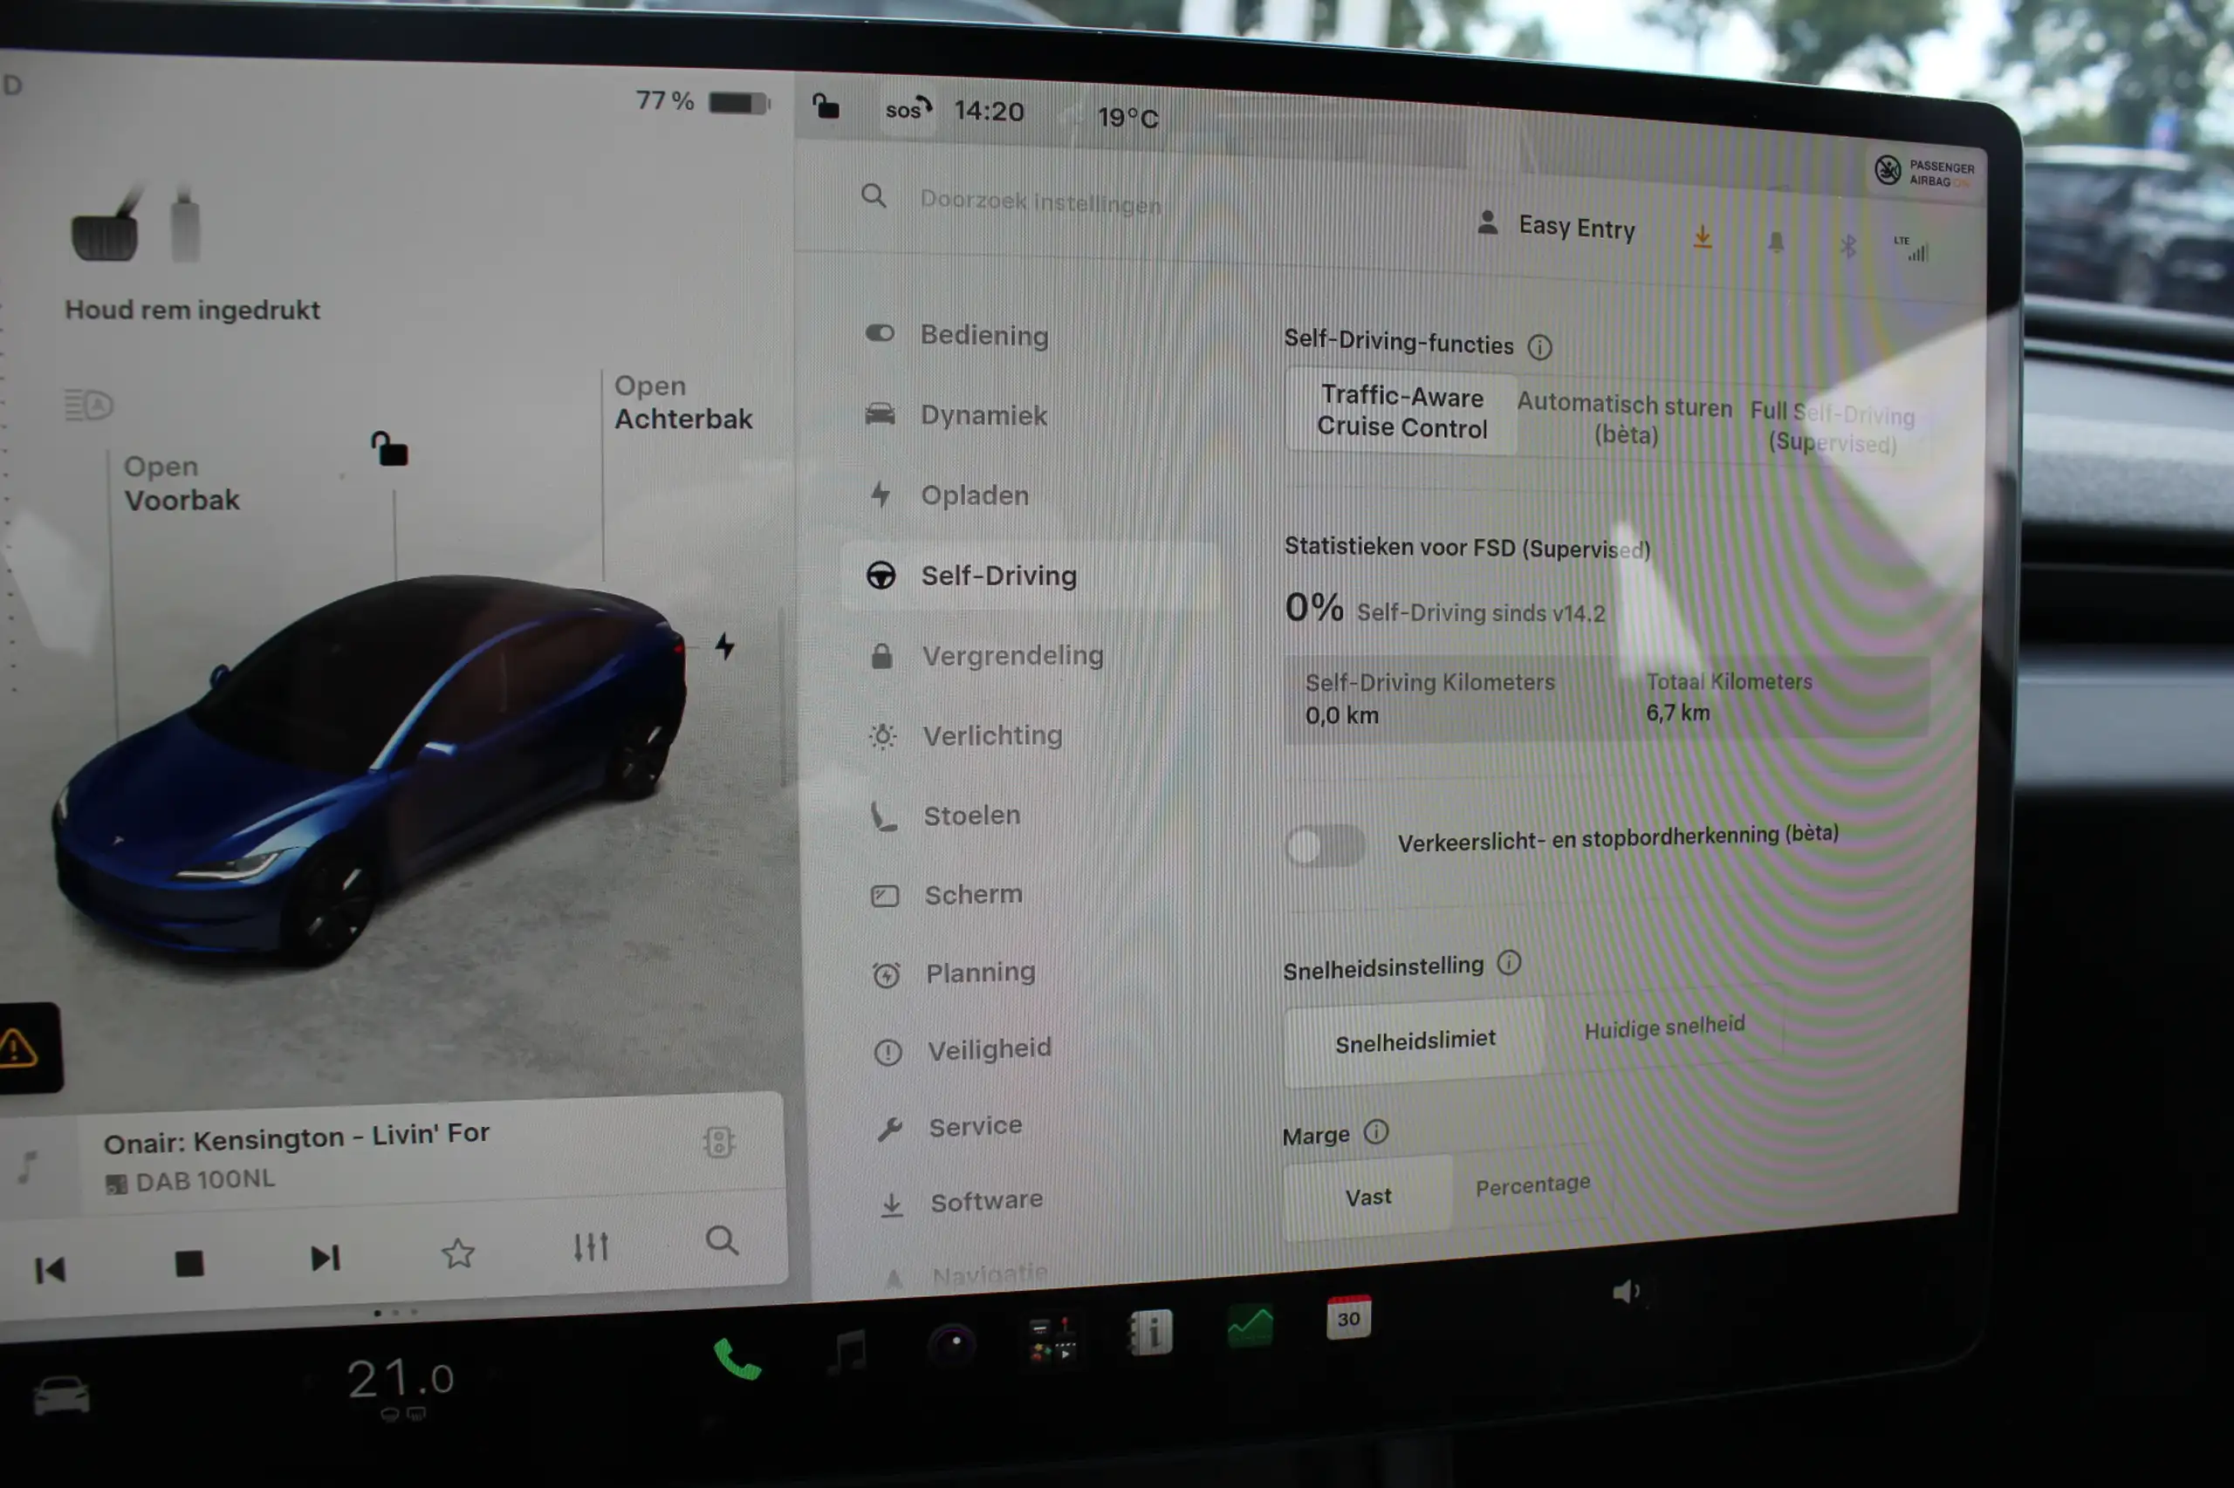
Task: Tap the padlock icon above the car
Action: click(389, 449)
